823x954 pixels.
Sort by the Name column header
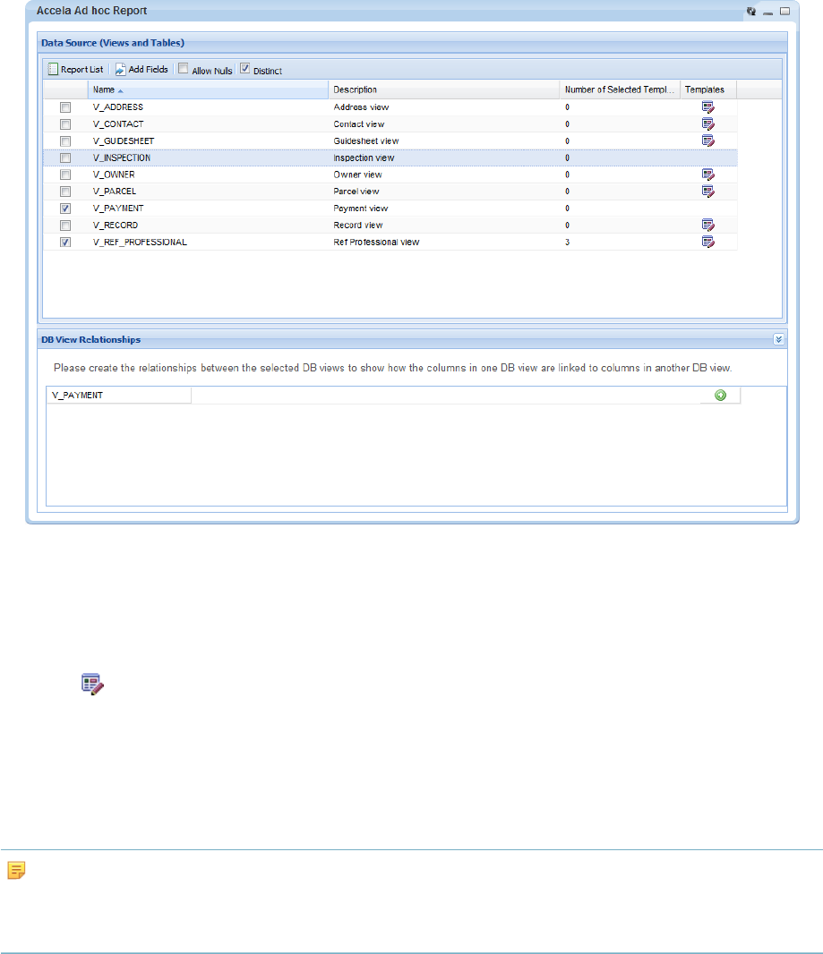(x=208, y=89)
